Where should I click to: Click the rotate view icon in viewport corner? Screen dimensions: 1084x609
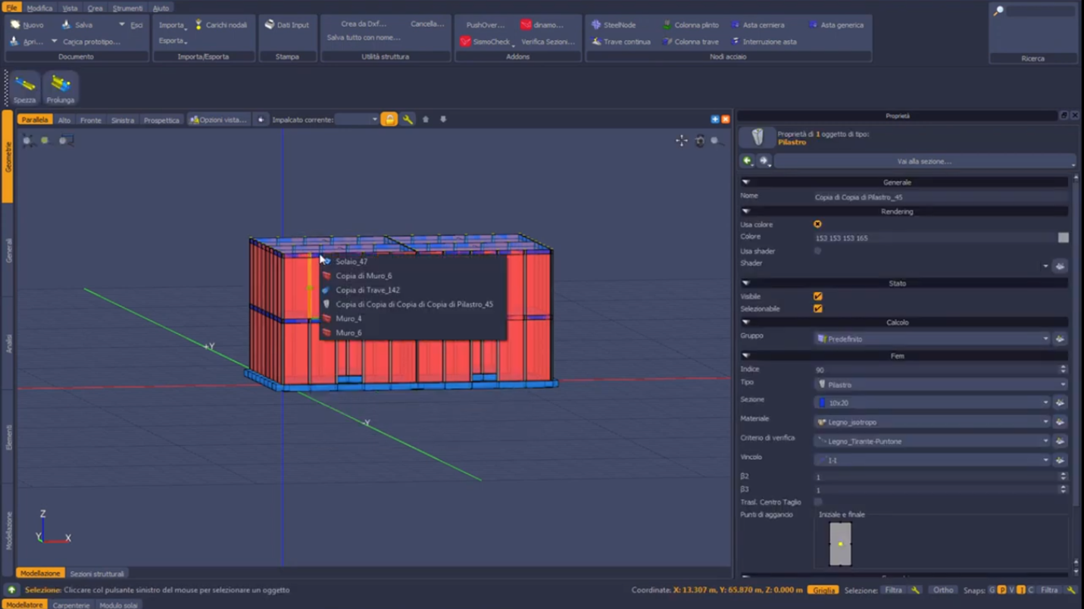pos(699,140)
